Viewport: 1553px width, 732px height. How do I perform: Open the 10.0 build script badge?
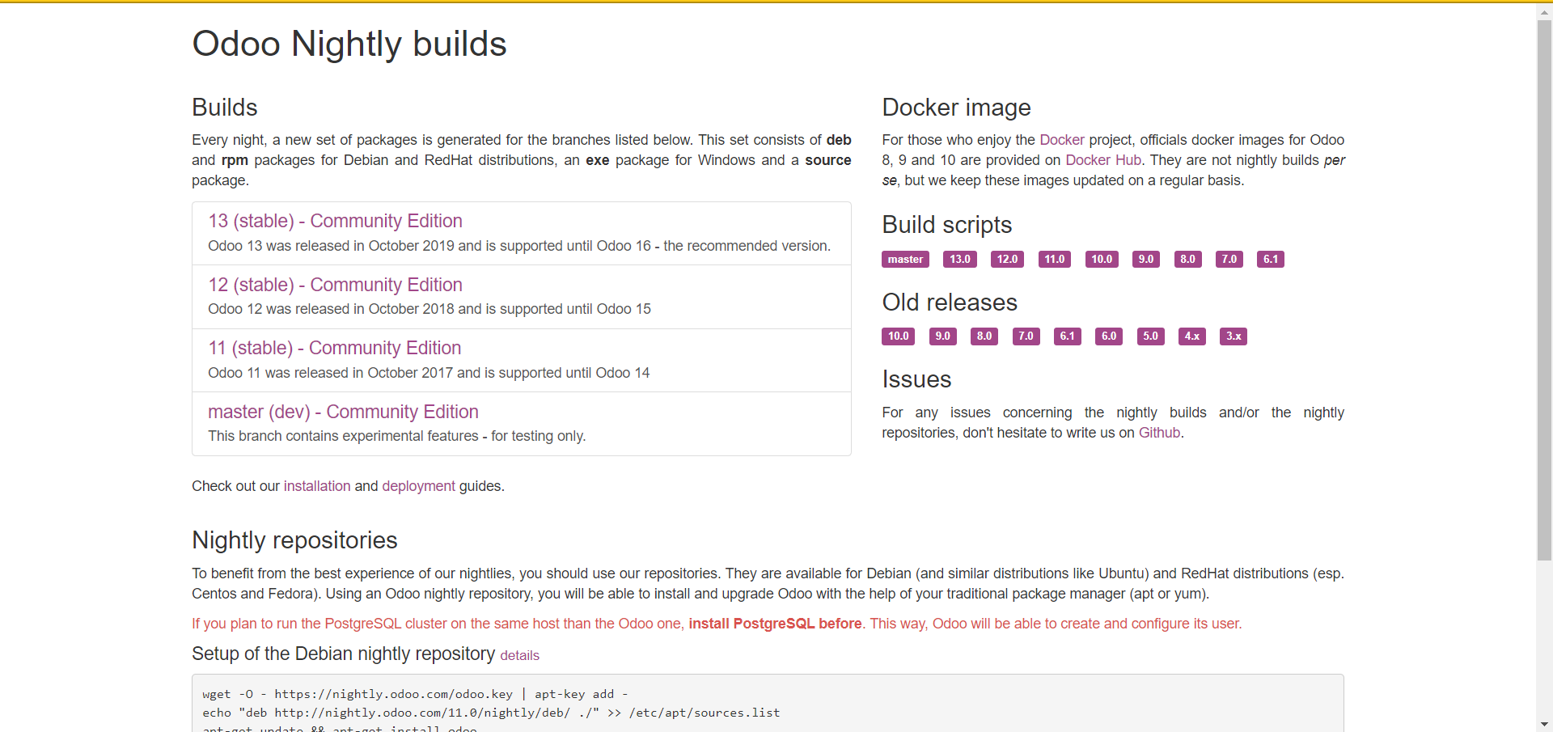point(1102,260)
